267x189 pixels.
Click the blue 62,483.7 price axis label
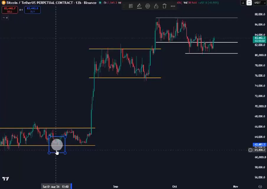click(x=260, y=145)
